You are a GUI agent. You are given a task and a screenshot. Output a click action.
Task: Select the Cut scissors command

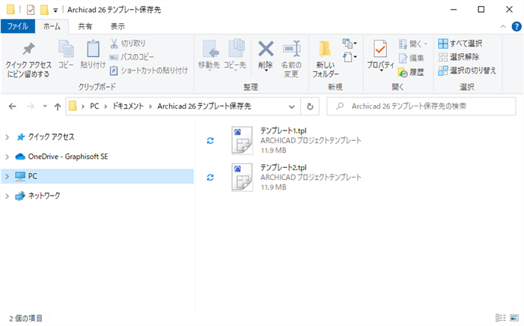point(128,43)
